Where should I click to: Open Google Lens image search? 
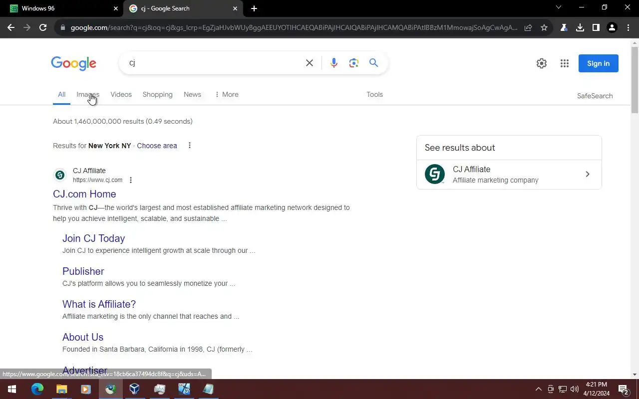(354, 63)
